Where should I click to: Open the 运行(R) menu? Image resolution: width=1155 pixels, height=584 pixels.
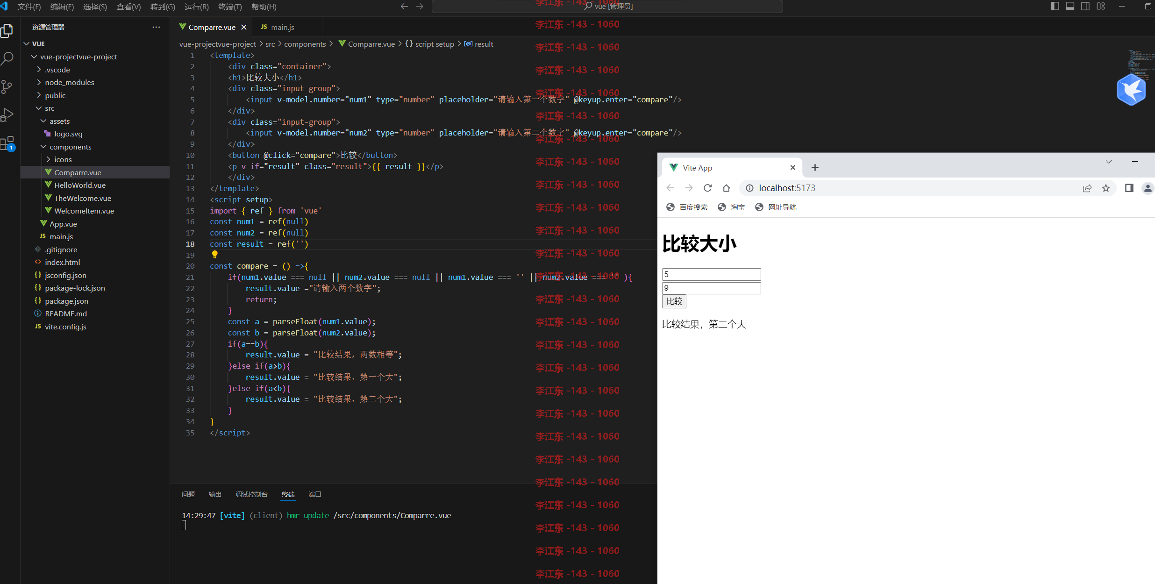point(197,7)
